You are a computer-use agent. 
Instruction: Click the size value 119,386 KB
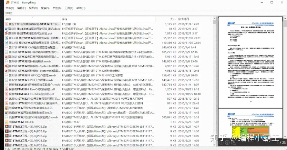169,43
